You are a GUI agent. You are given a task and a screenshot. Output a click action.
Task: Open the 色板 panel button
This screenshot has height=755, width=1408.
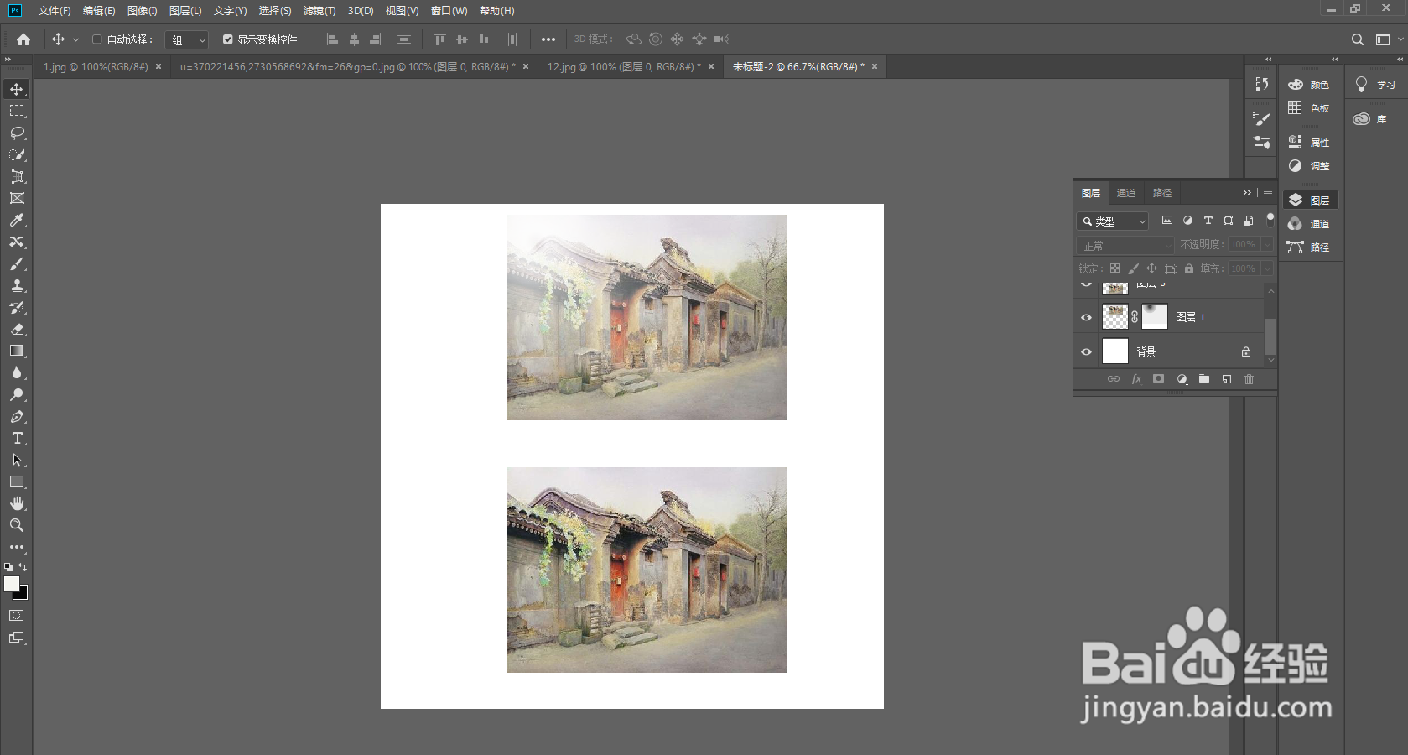[x=1310, y=107]
